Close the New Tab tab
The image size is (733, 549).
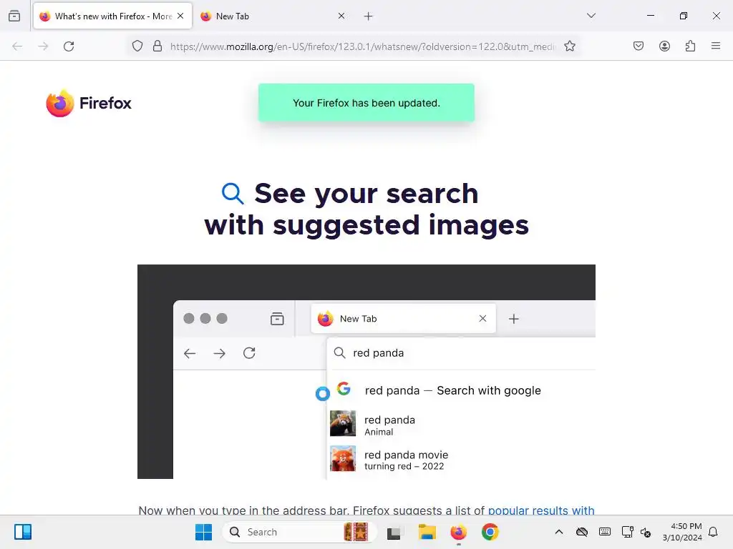click(341, 16)
